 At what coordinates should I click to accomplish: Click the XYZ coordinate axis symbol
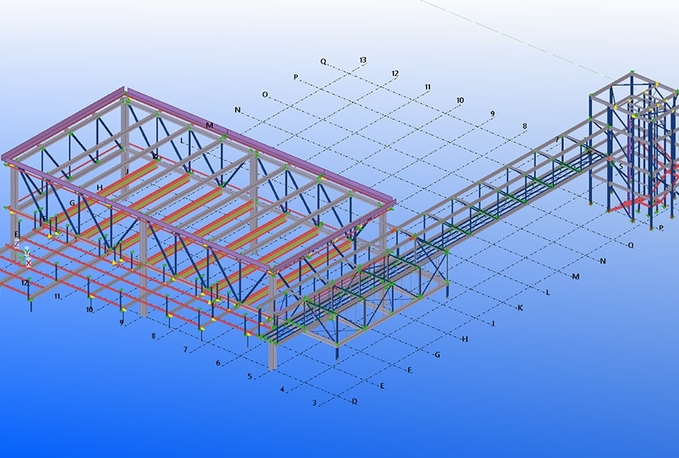[x=23, y=255]
